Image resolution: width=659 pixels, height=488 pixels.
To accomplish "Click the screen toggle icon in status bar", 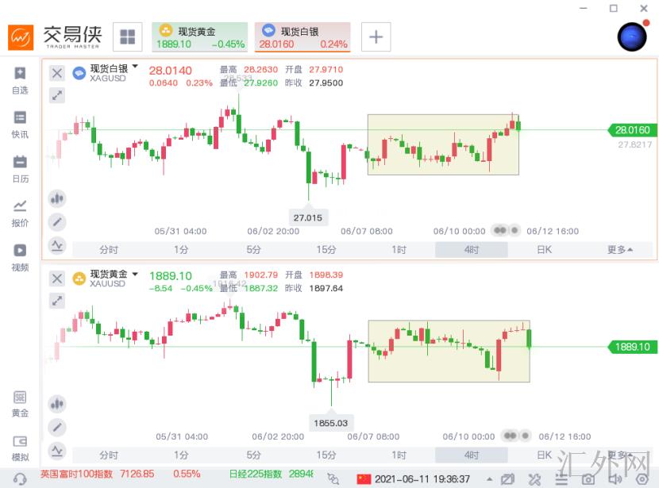I will (x=507, y=479).
